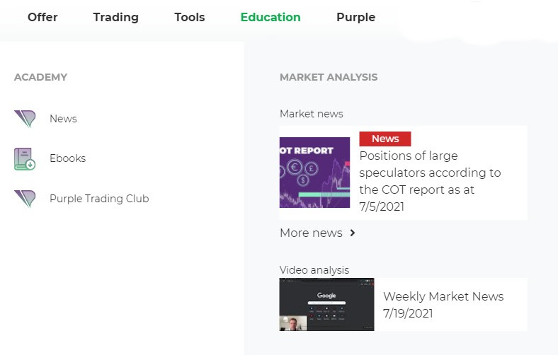558x355 pixels.
Task: Click the Market news subheading
Action: coord(312,114)
